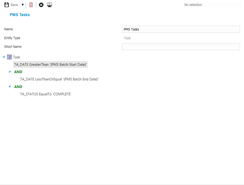244x185 pixels.
Task: Click the Save text label button
Action: [14, 5]
